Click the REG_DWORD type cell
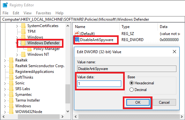Image resolution: width=185 pixels, height=120 pixels. [x=132, y=40]
